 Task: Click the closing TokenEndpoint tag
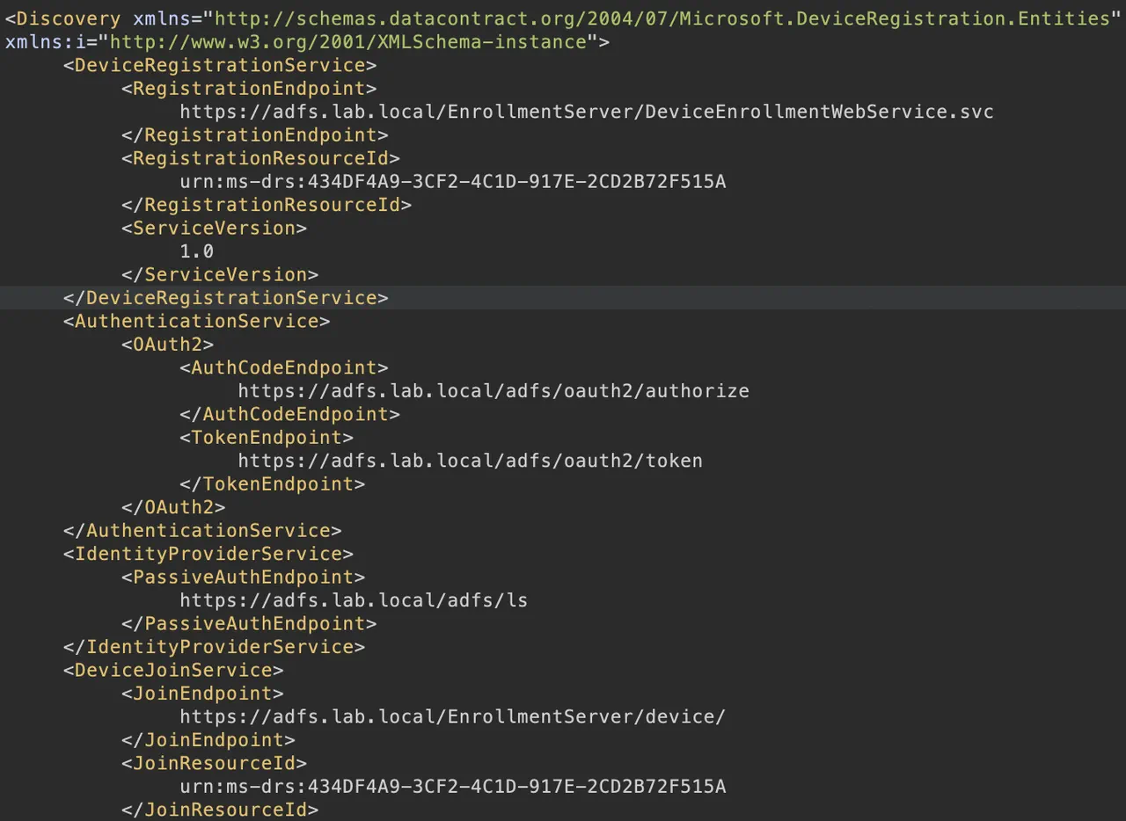[x=272, y=483]
